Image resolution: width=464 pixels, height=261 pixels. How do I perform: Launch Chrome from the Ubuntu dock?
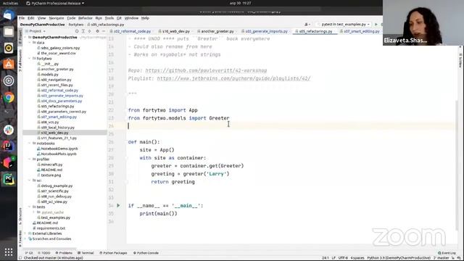[x=9, y=97]
